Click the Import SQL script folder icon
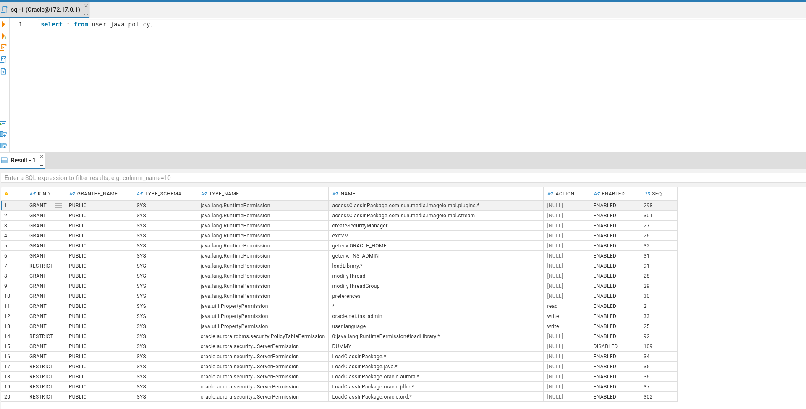 pos(3,134)
